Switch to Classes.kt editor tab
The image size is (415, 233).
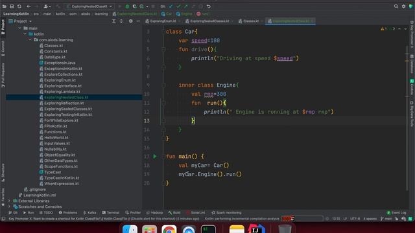[250, 21]
